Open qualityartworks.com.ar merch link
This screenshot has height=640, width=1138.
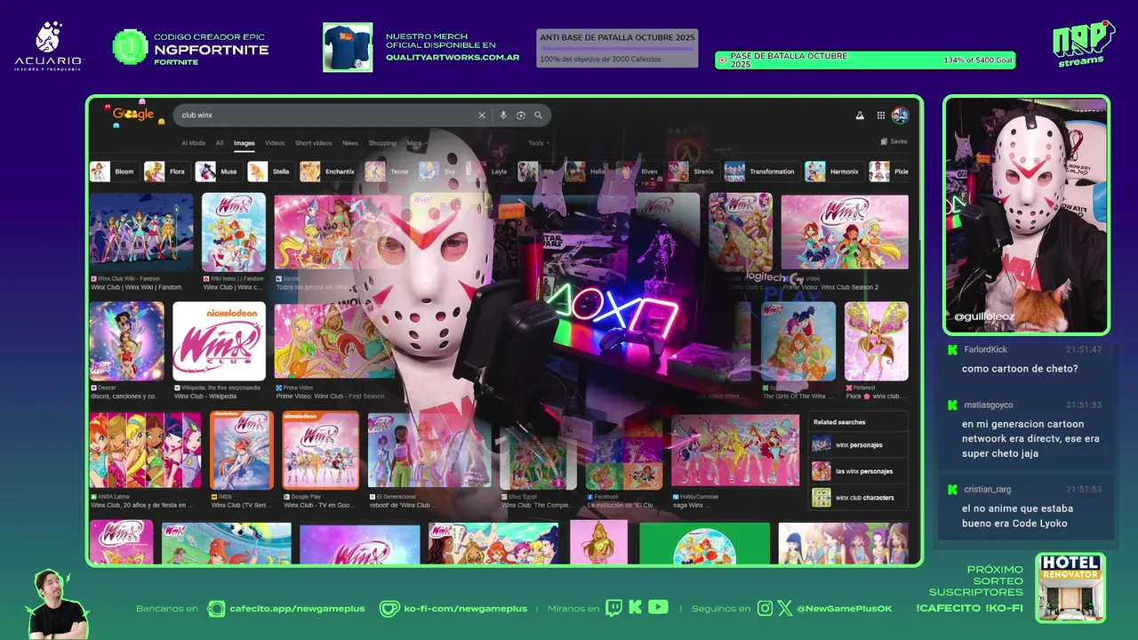(x=453, y=57)
